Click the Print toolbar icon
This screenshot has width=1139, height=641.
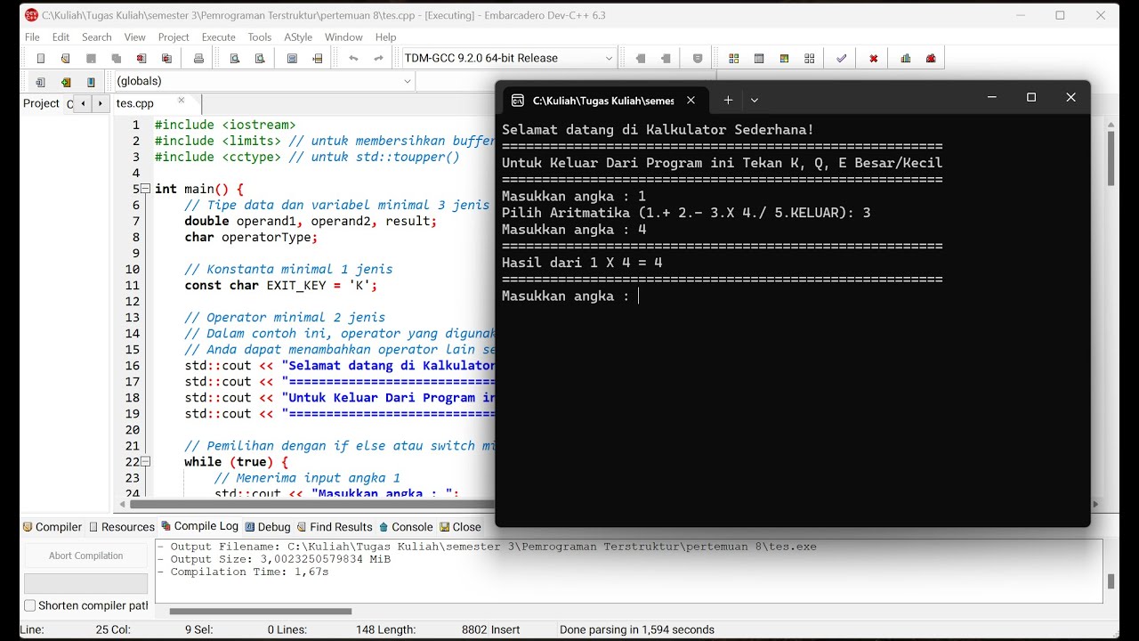click(198, 59)
